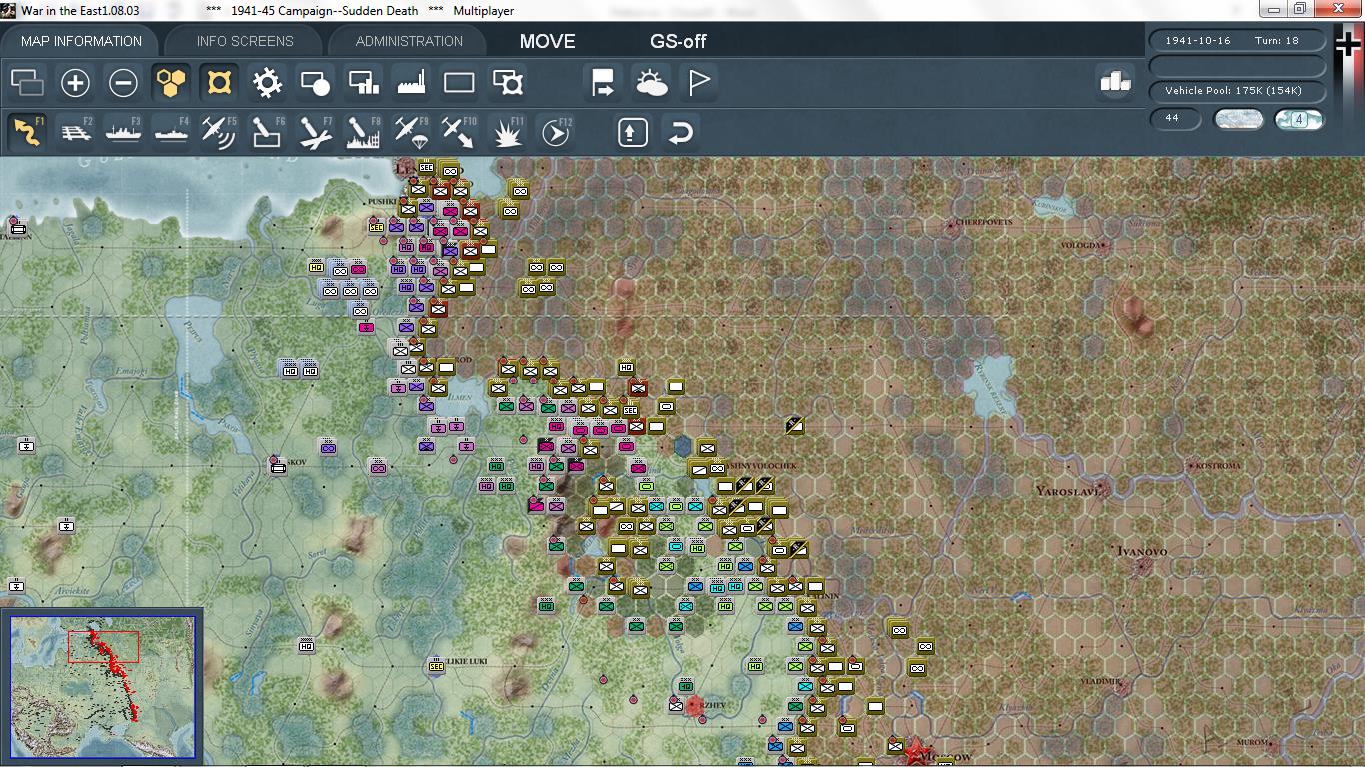The height and width of the screenshot is (767, 1365).
Task: Toggle the gear-shaped fort levels overlay
Action: coord(267,83)
